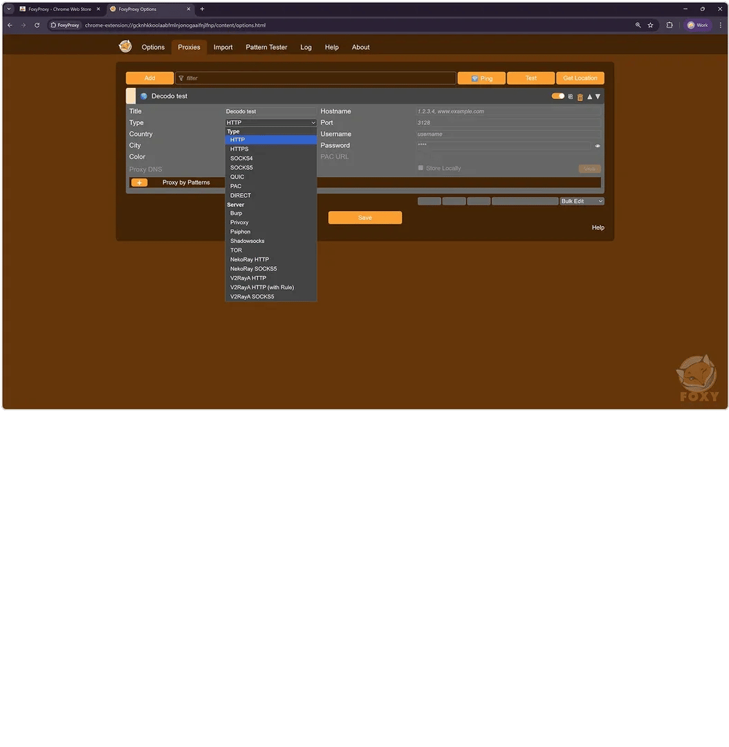The image size is (729, 747).
Task: Check the Store Locally checkbox
Action: point(421,168)
